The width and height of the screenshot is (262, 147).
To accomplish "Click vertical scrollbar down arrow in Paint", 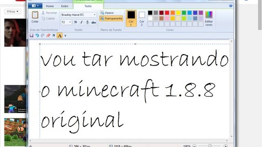I will pyautogui.click(x=231, y=136).
